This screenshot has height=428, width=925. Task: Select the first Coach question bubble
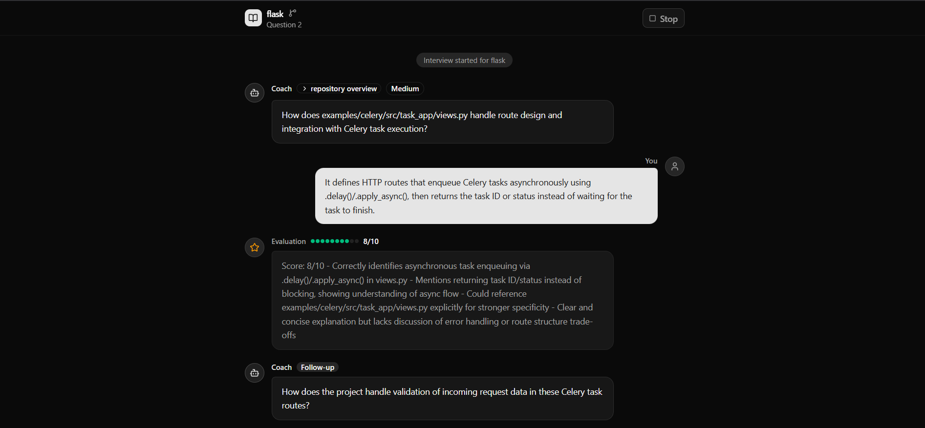tap(442, 122)
